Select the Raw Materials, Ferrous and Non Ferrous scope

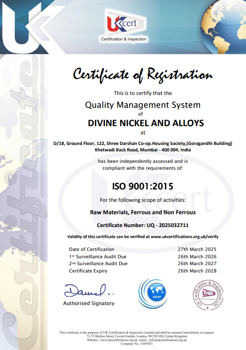pos(143,212)
